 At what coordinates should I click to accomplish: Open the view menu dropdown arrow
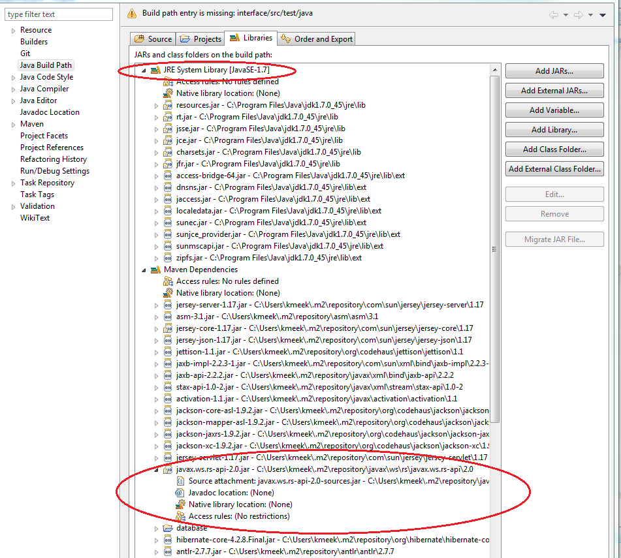(604, 14)
